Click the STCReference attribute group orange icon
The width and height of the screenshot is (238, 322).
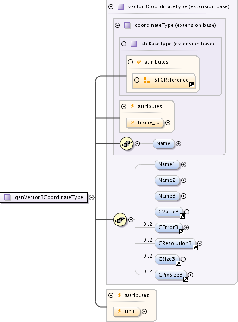tap(147, 80)
